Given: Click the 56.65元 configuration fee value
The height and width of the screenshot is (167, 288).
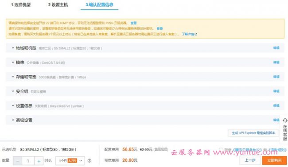Looking at the screenshot, I should coord(130,149).
